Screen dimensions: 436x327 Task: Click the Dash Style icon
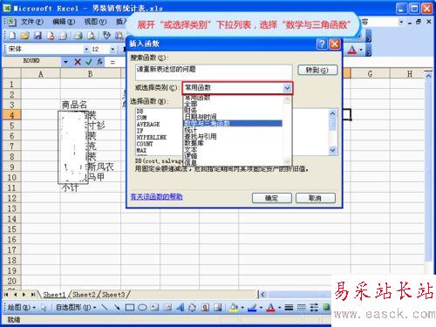302,307
